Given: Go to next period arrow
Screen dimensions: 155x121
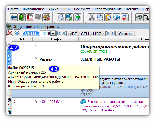Looking at the screenshot, I should point(108,33).
